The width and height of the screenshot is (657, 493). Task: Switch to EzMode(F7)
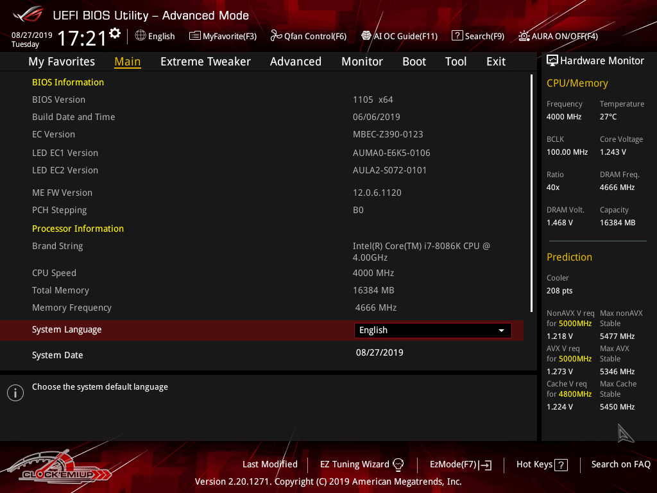460,464
